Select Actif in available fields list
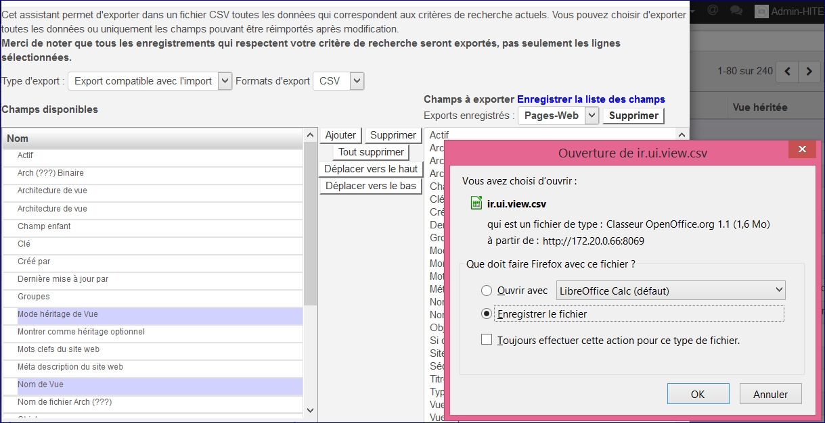Viewport: 825px width, 423px height. (x=153, y=155)
